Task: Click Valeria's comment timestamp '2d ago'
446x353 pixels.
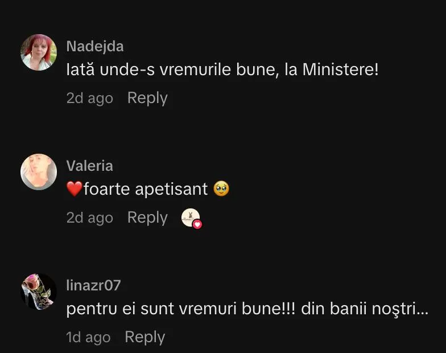Action: (x=90, y=217)
